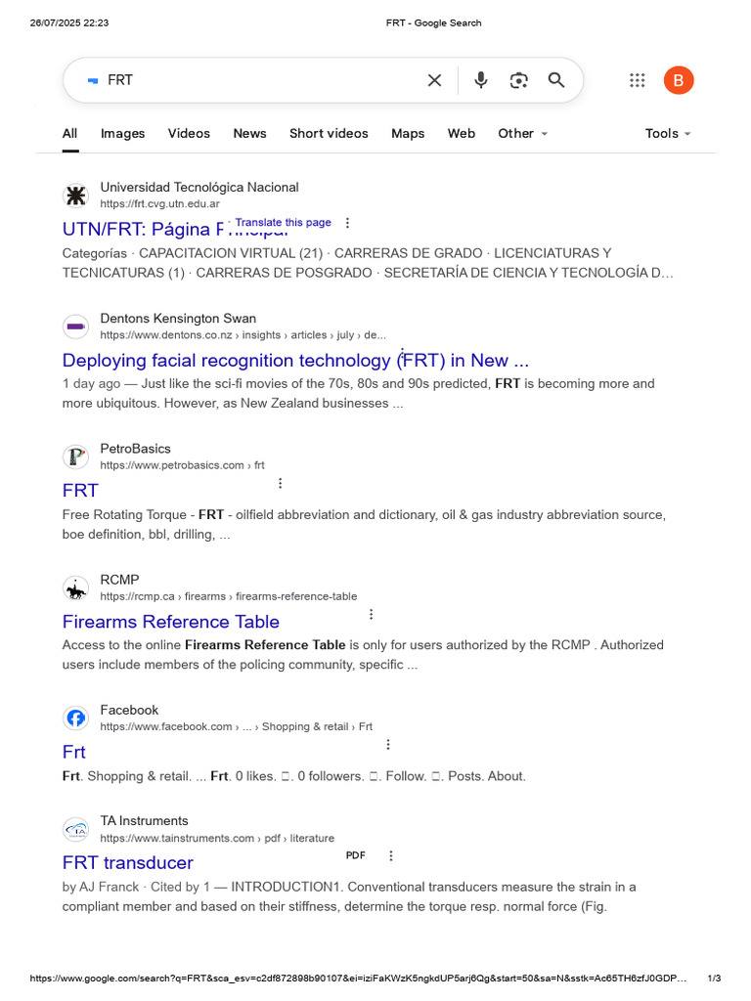751x1001 pixels.
Task: Click the Universidad Tecnológica Nacional site name
Action: (x=199, y=188)
